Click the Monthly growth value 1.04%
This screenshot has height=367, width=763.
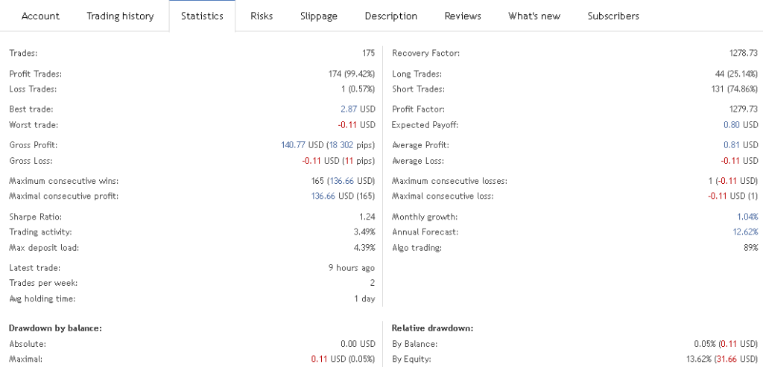[x=747, y=217]
